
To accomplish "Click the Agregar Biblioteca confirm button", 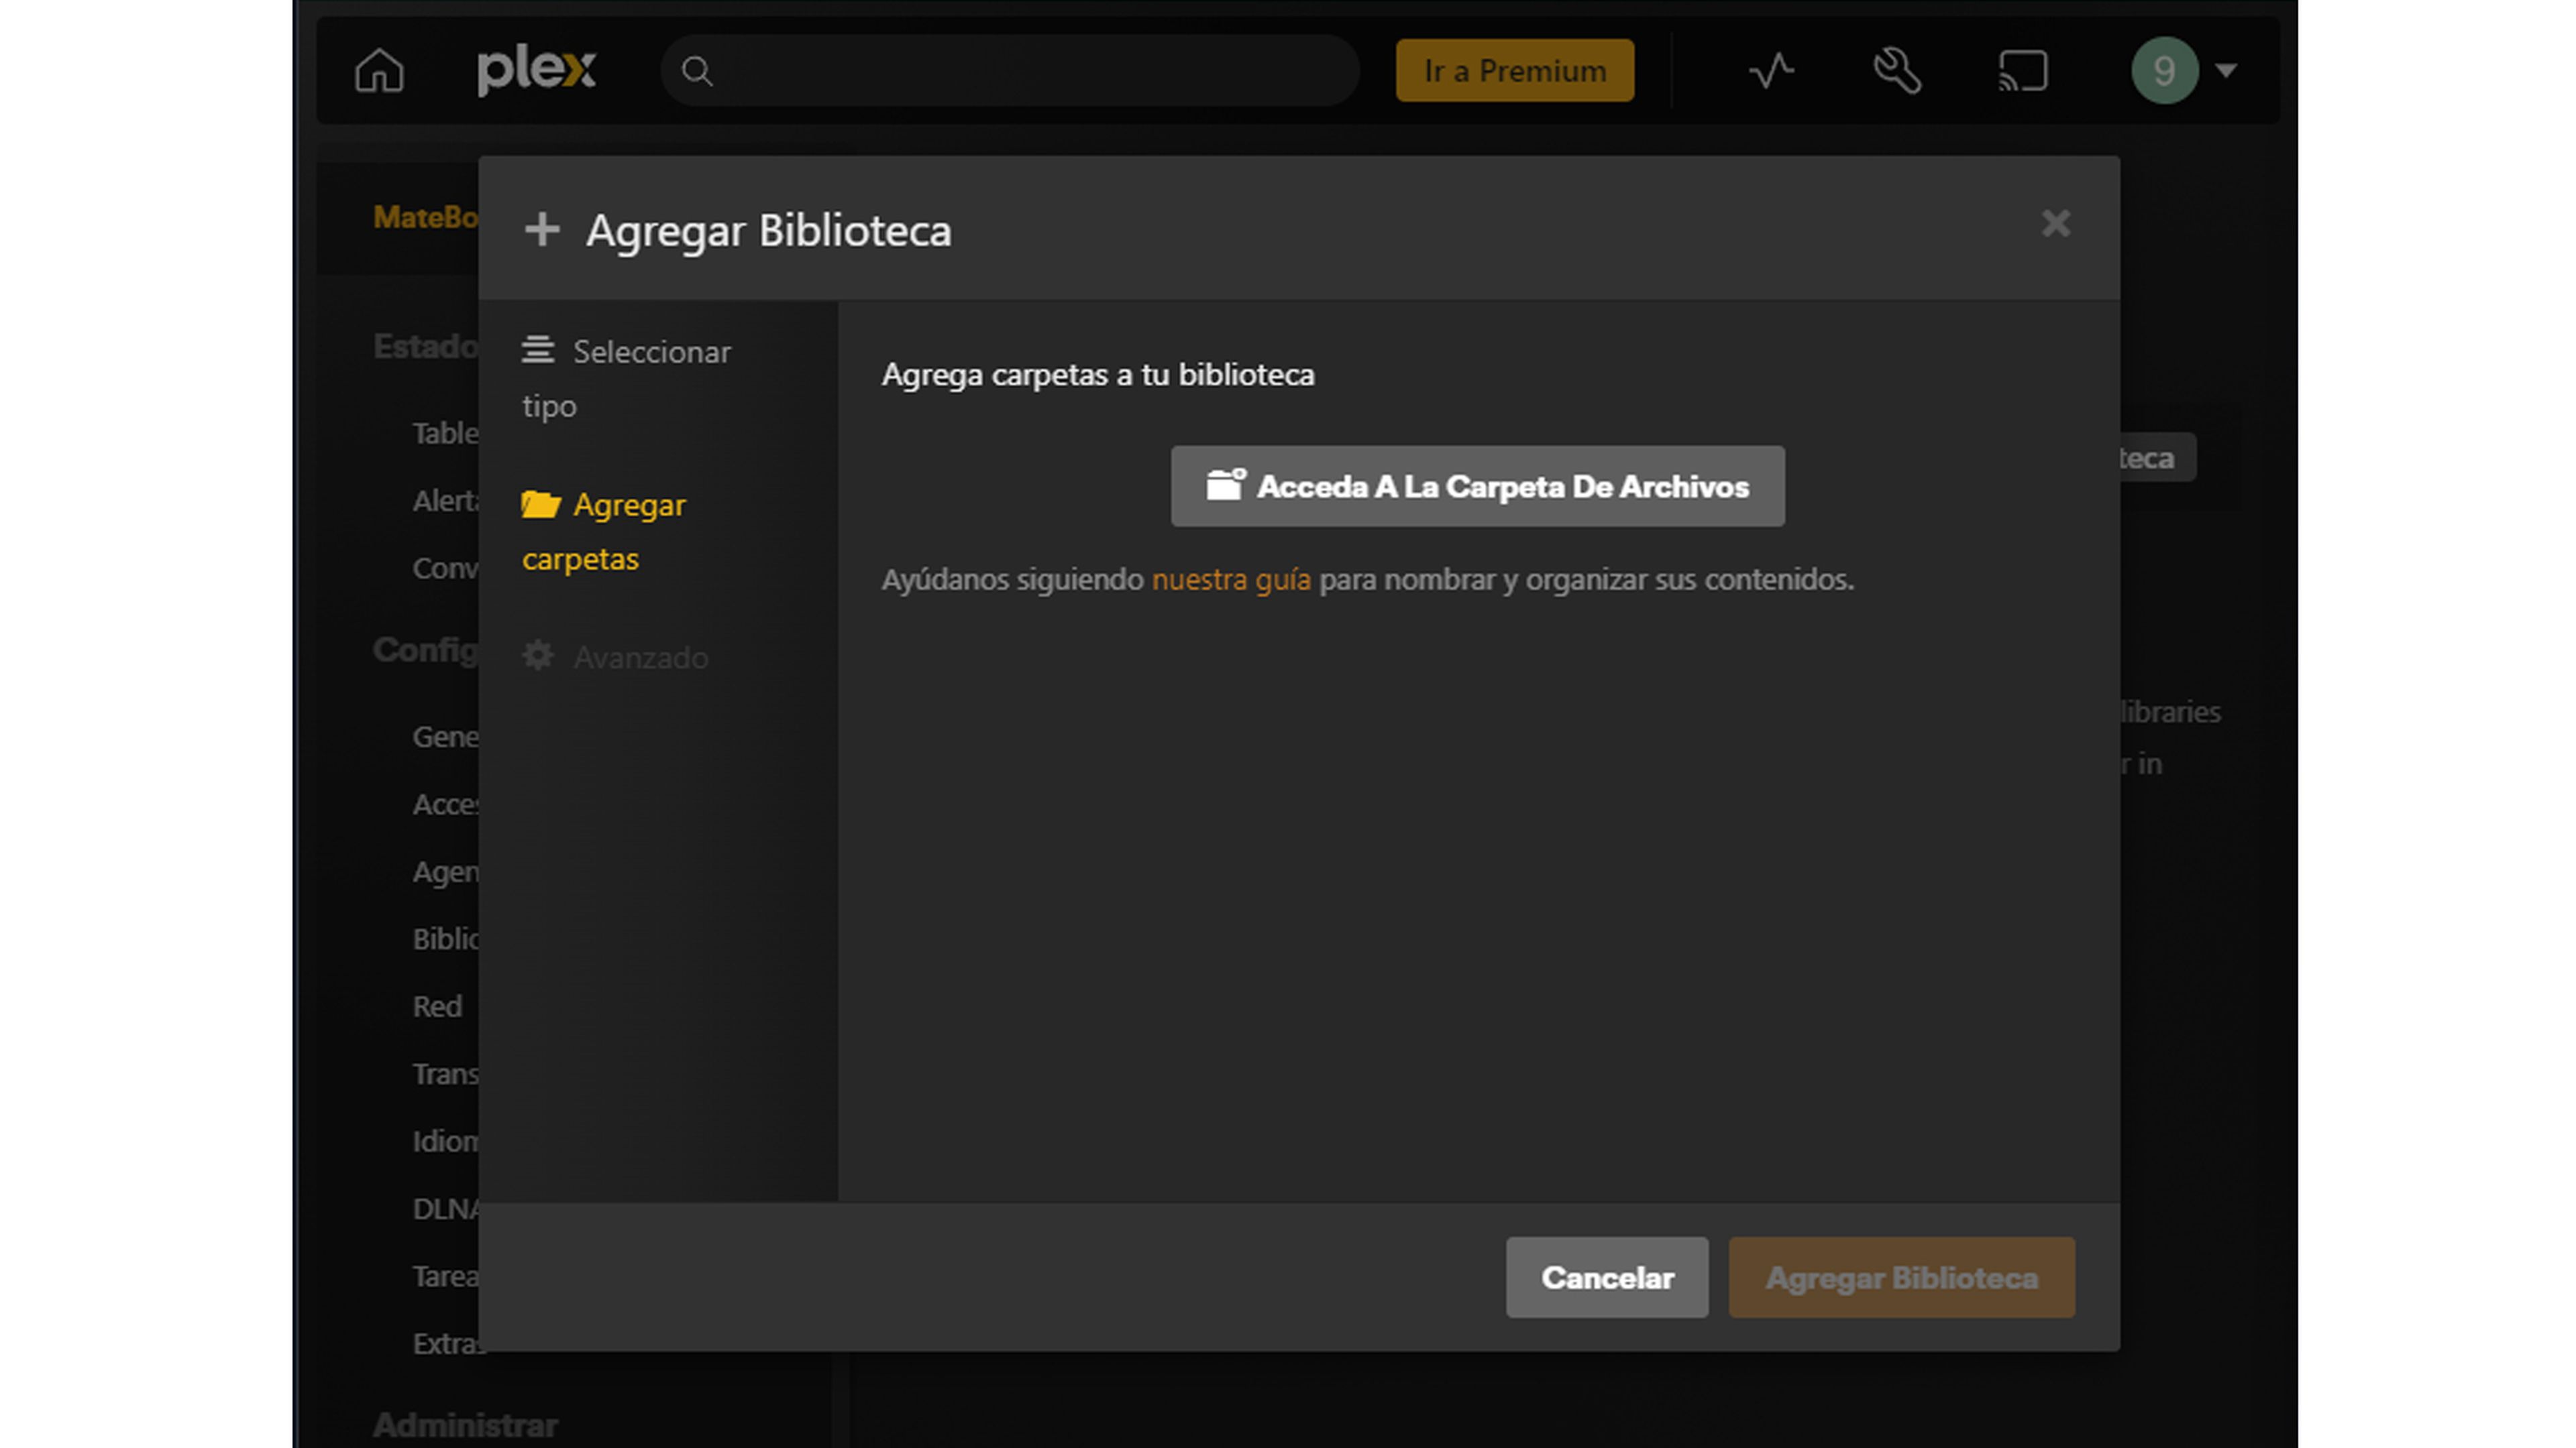I will (x=1901, y=1277).
